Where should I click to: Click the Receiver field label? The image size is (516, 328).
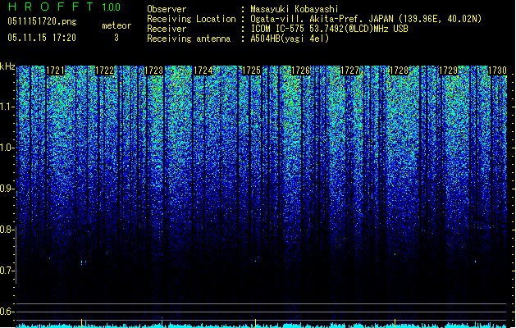(x=167, y=29)
